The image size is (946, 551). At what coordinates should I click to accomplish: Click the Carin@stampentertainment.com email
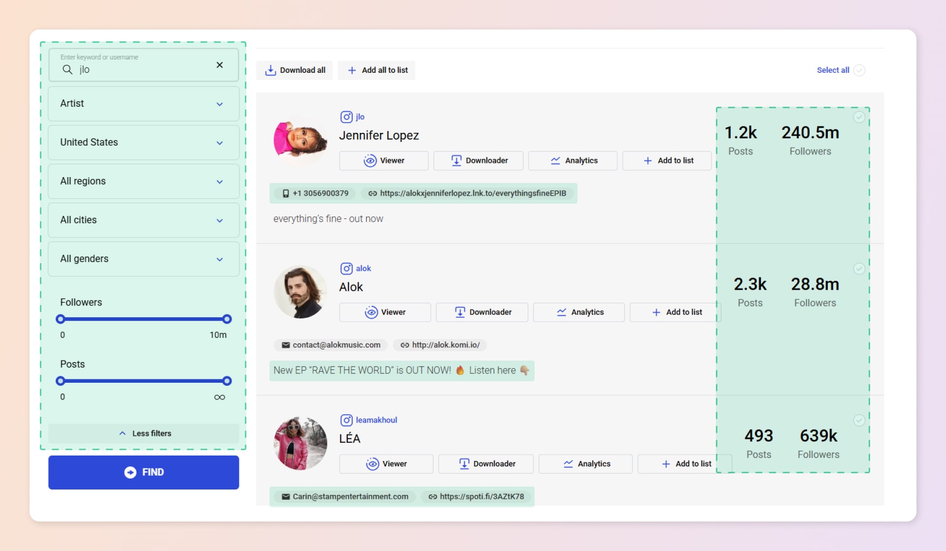(345, 496)
